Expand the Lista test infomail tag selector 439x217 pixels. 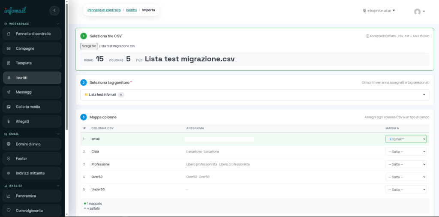254,95
